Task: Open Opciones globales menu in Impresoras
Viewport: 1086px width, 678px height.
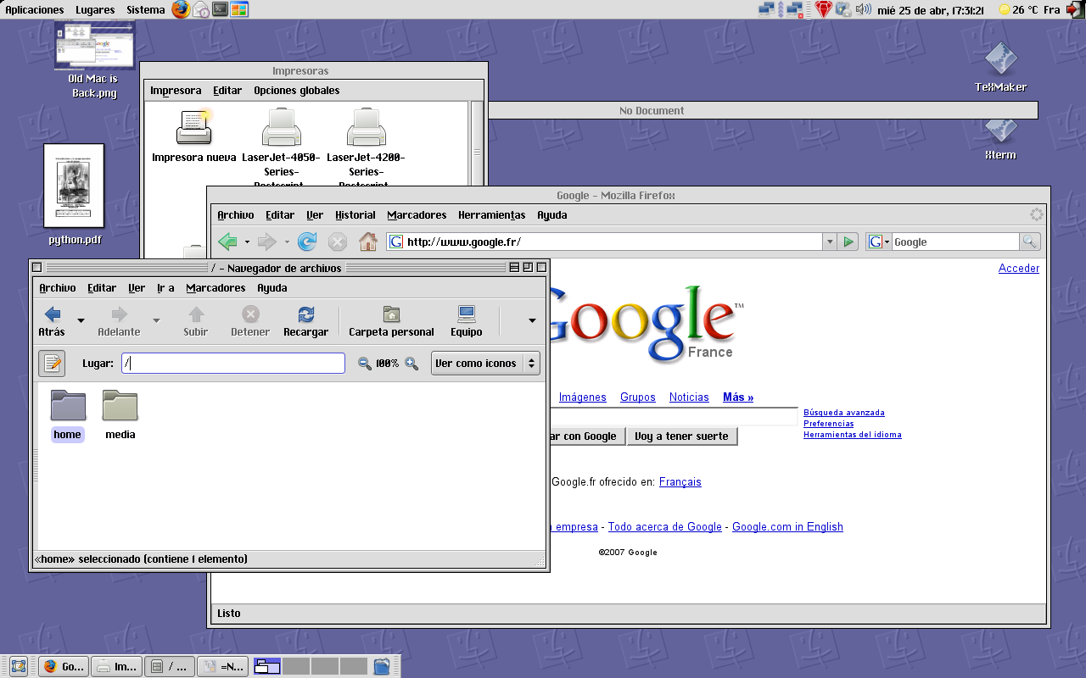Action: click(x=296, y=91)
